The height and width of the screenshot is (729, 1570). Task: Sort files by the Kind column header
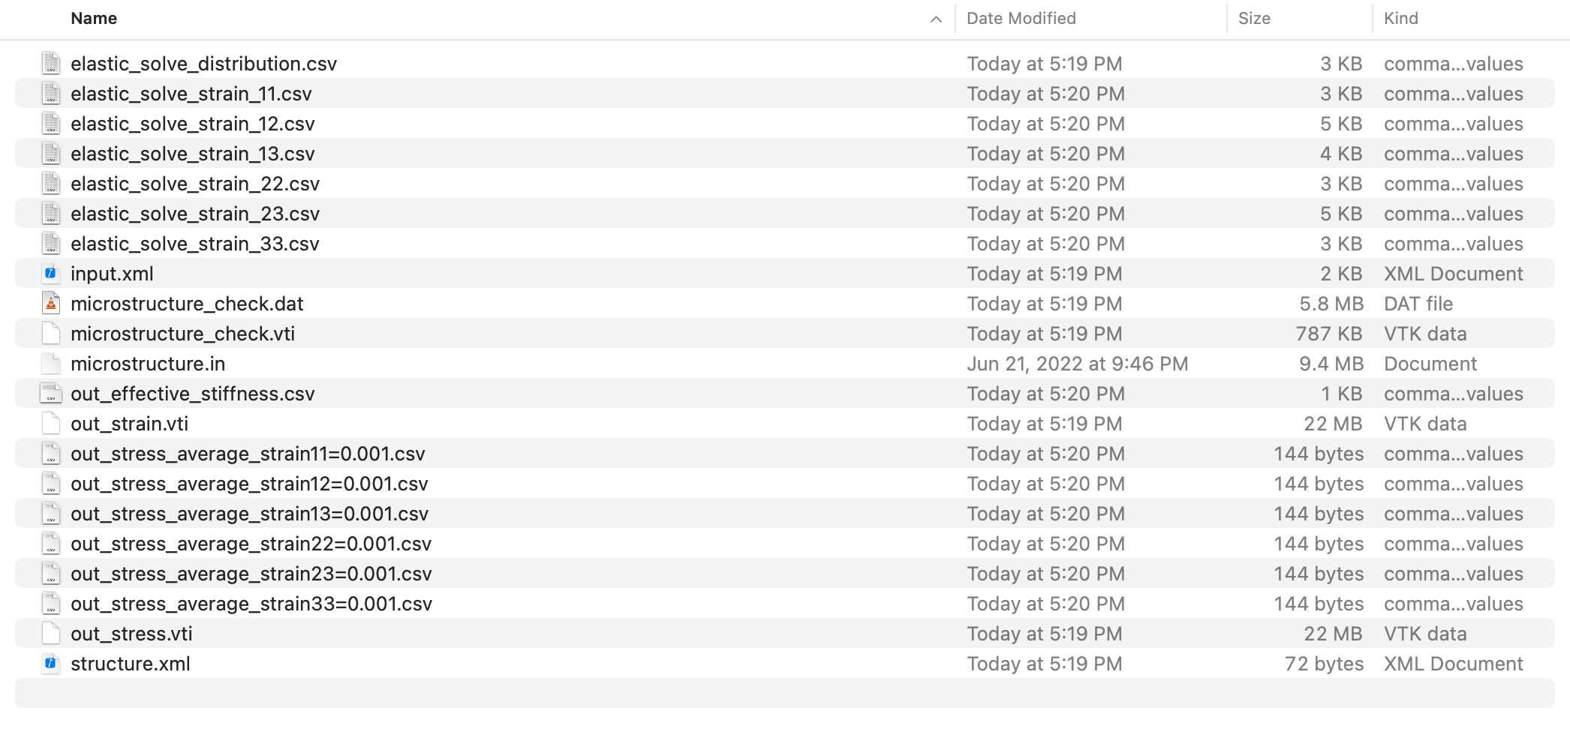[x=1400, y=19]
